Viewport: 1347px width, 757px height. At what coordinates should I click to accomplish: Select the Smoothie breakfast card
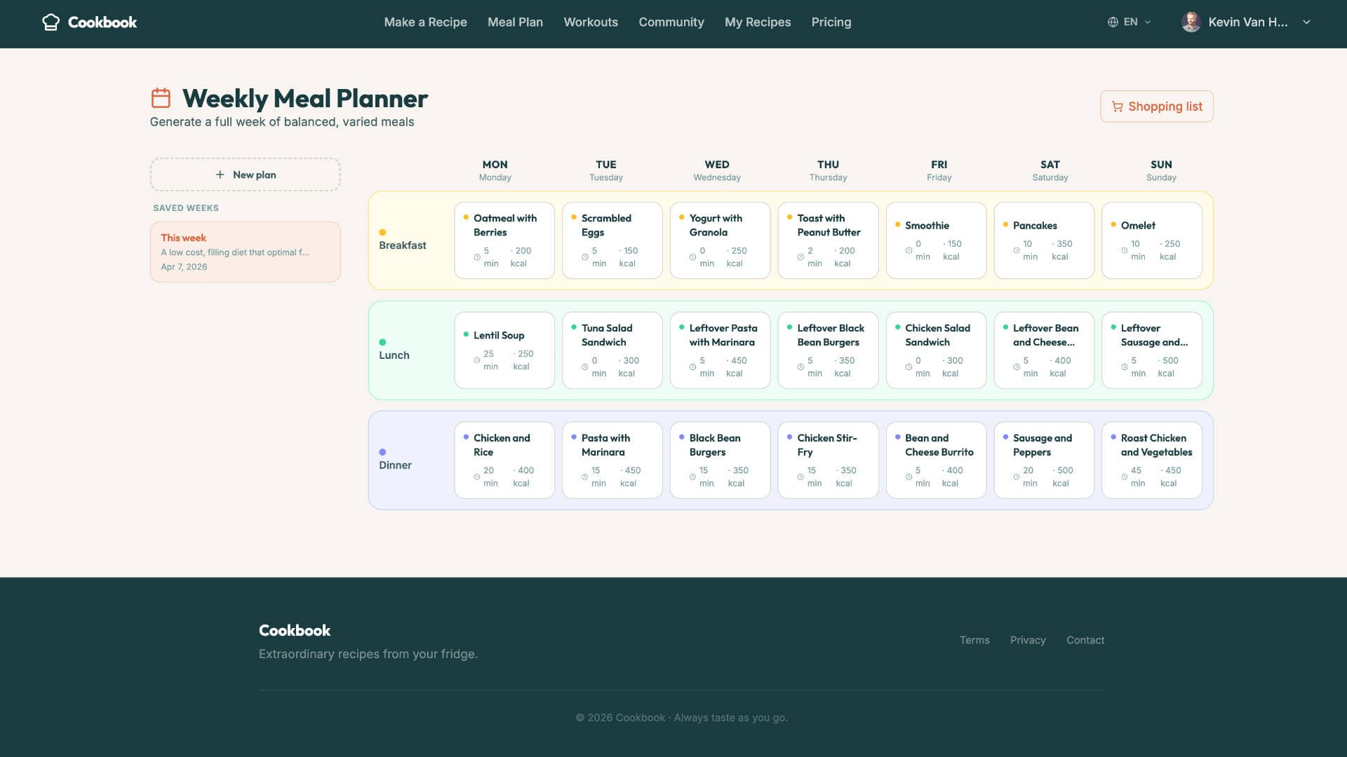click(936, 240)
